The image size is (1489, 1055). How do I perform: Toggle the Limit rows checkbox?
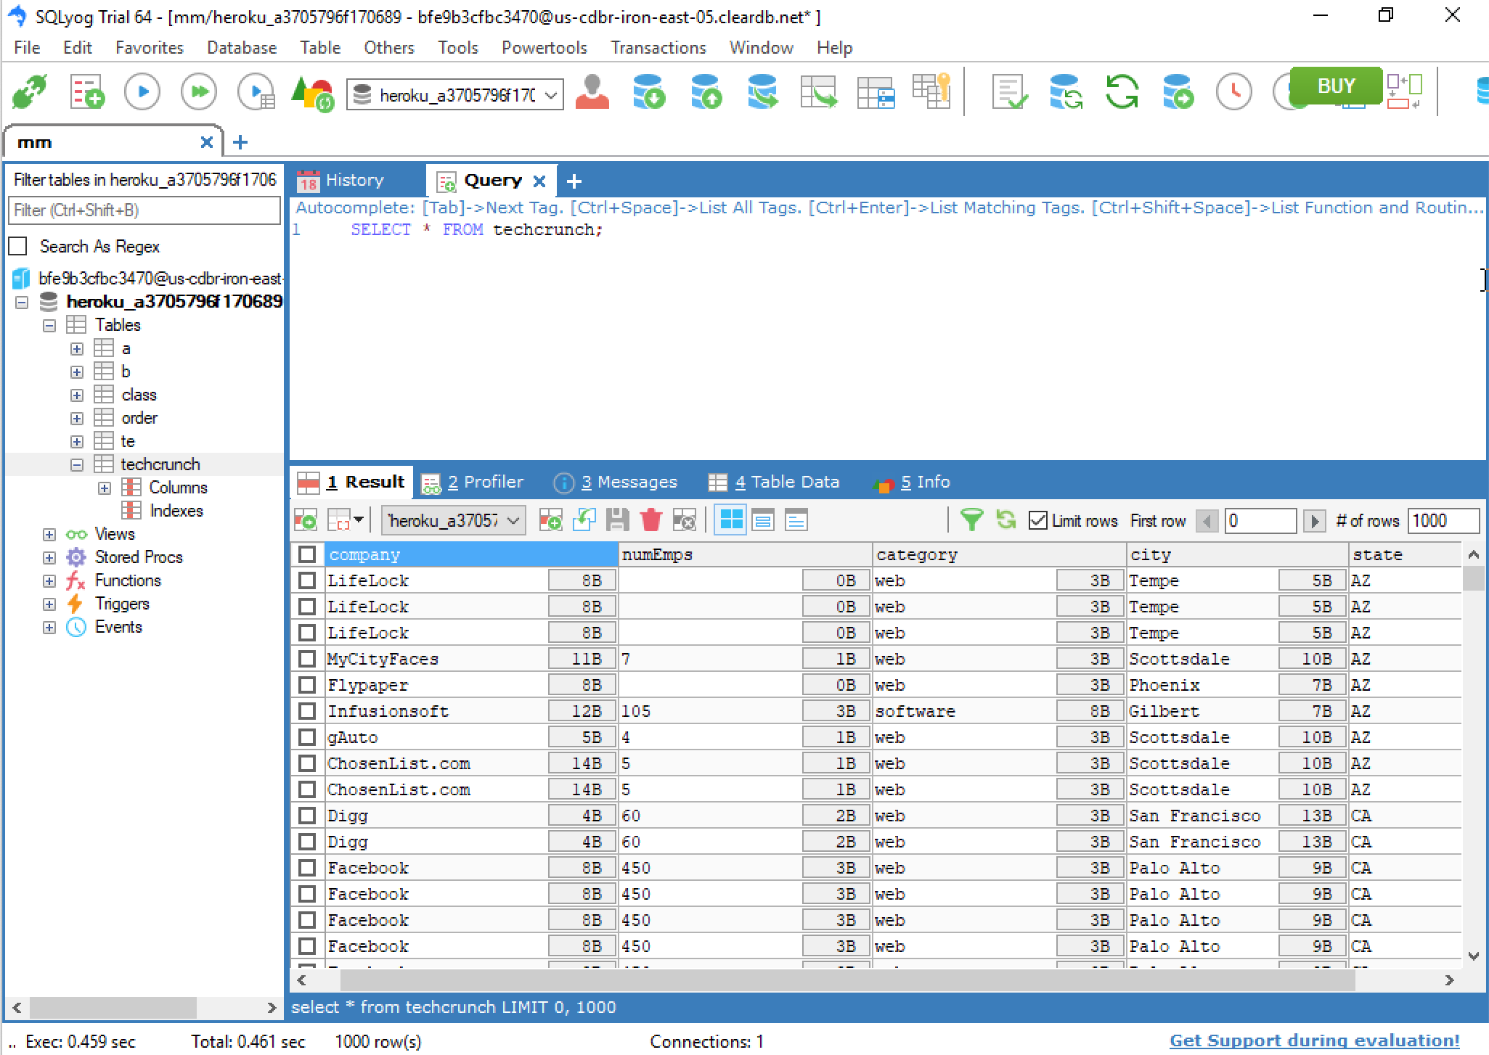[1036, 522]
